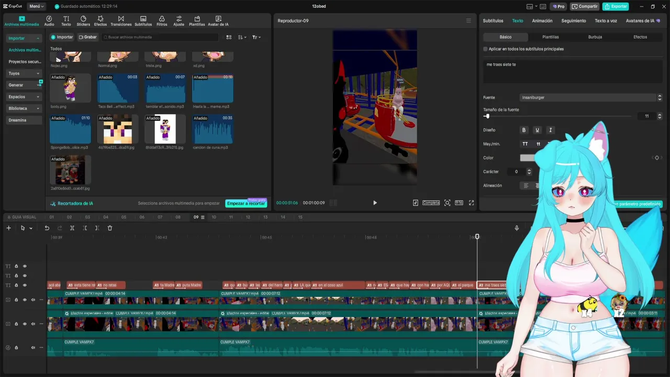This screenshot has height=377, width=670.
Task: Open the Burbuja sub-tab
Action: click(x=595, y=37)
